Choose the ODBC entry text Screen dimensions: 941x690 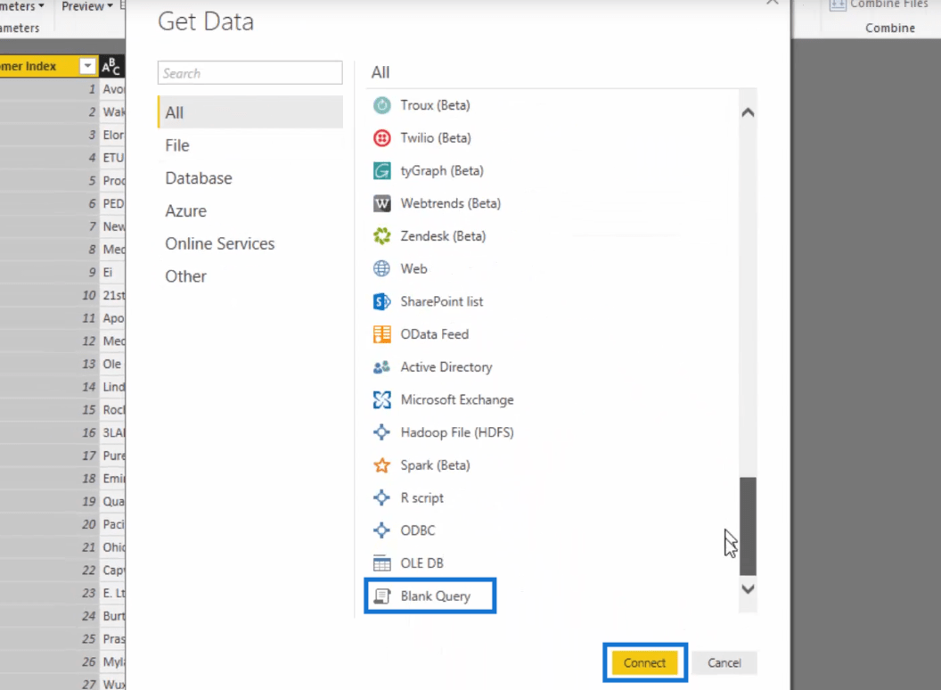click(x=418, y=530)
